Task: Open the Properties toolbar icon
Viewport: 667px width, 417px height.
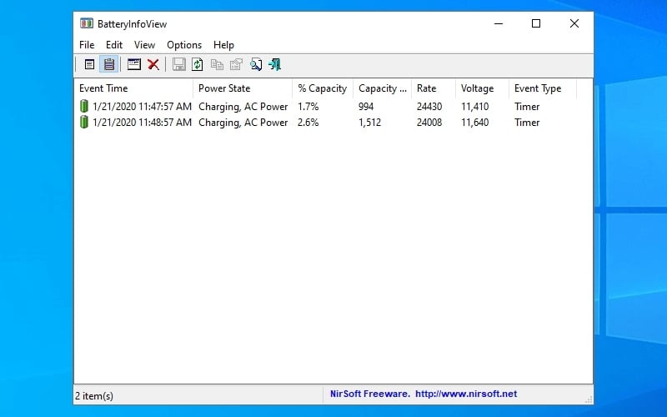Action: 236,65
